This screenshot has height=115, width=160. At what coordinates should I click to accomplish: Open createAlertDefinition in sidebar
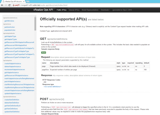click(12, 100)
